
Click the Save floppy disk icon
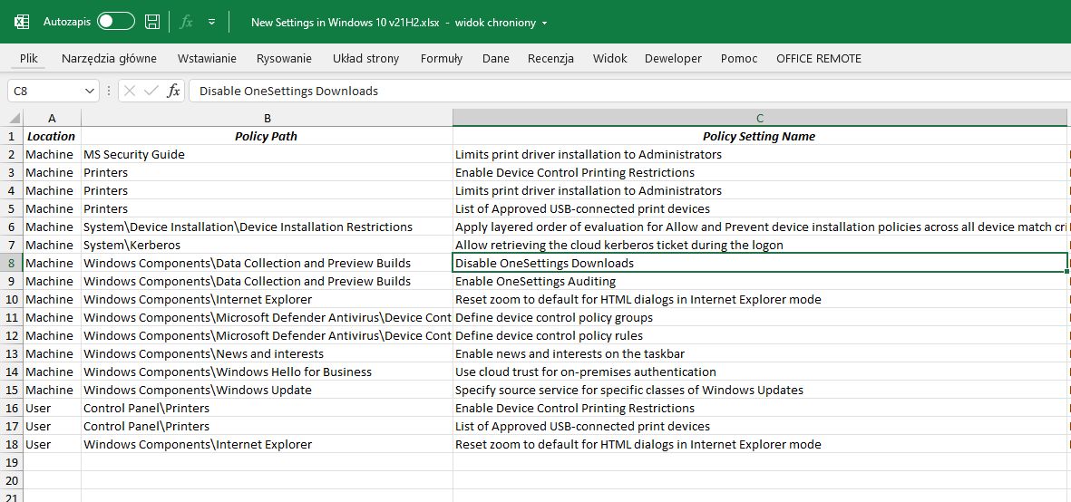(x=152, y=22)
